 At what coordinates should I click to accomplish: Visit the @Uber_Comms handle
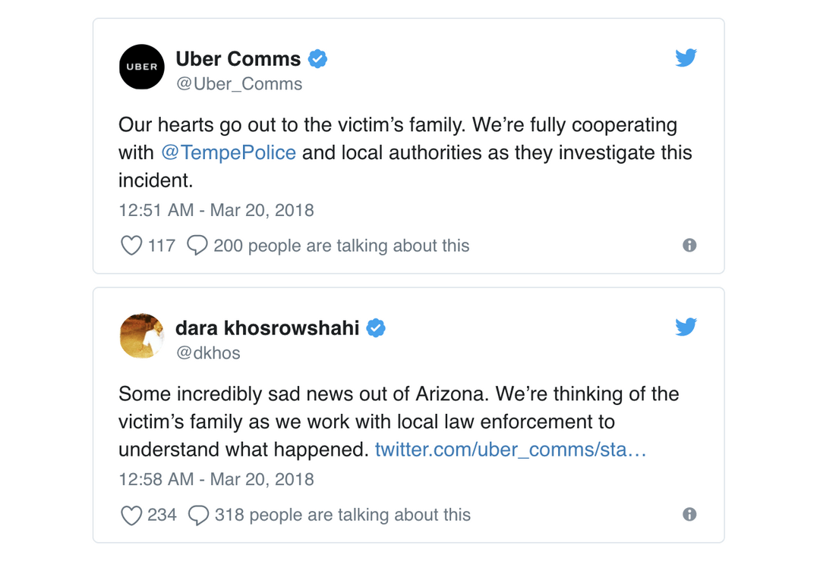pyautogui.click(x=239, y=84)
